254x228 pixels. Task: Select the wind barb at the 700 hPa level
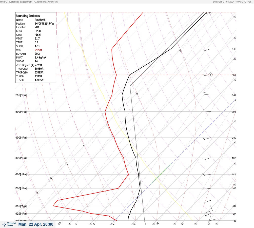pos(207,188)
